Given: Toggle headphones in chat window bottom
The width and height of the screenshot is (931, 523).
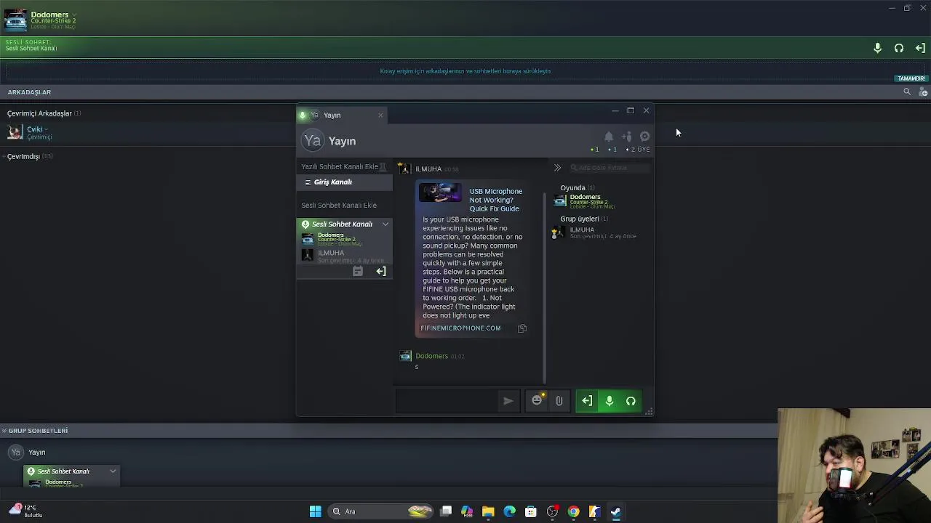Looking at the screenshot, I should point(631,401).
